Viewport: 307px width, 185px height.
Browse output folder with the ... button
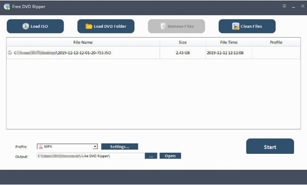(x=151, y=156)
